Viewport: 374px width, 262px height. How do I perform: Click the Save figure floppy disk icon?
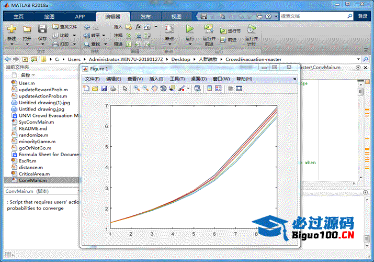(104, 89)
